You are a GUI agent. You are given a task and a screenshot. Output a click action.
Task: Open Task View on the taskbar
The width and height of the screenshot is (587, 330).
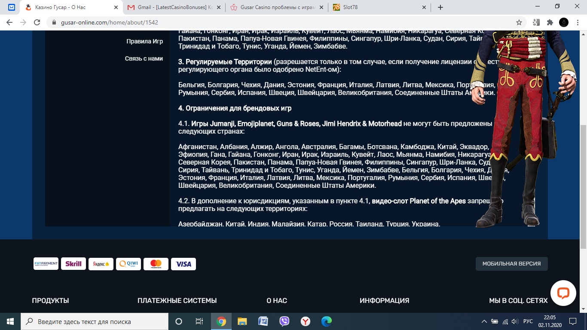pyautogui.click(x=199, y=321)
